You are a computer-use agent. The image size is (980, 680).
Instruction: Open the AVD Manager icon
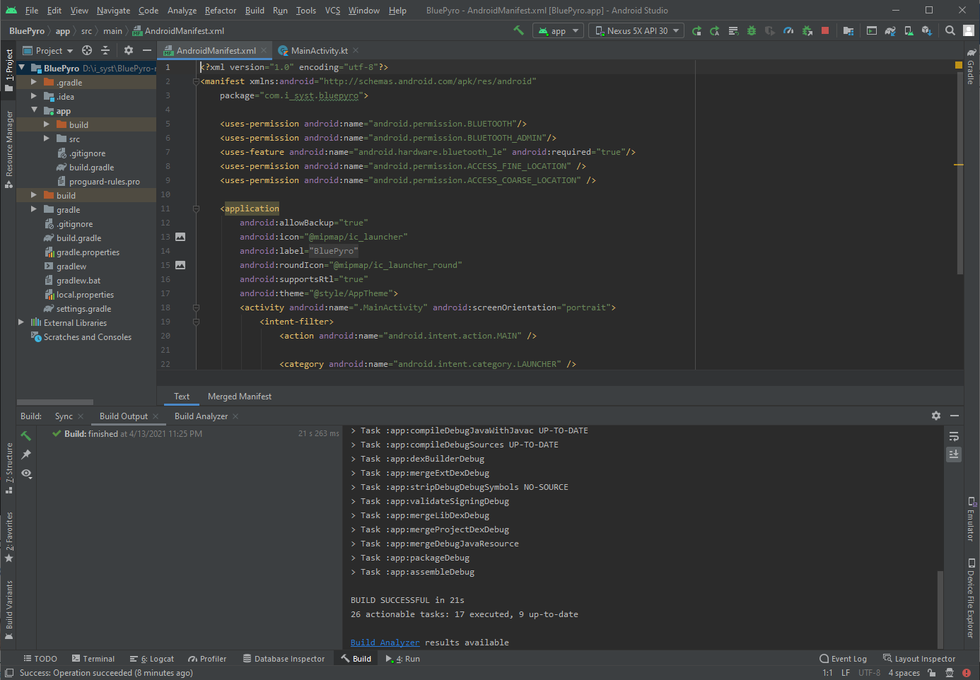tap(909, 30)
